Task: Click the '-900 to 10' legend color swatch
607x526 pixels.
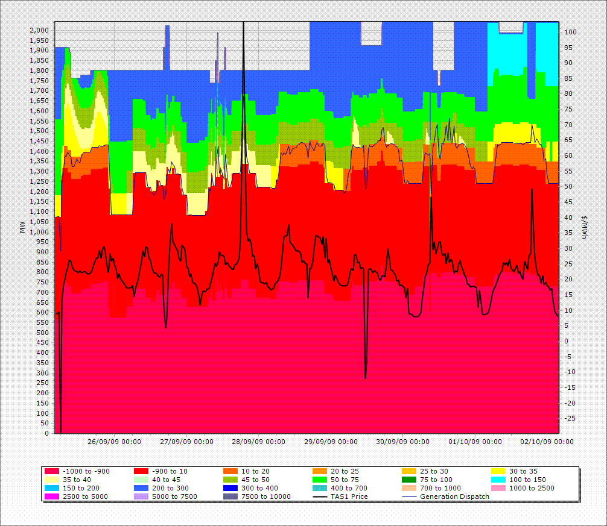Action: pyautogui.click(x=141, y=471)
